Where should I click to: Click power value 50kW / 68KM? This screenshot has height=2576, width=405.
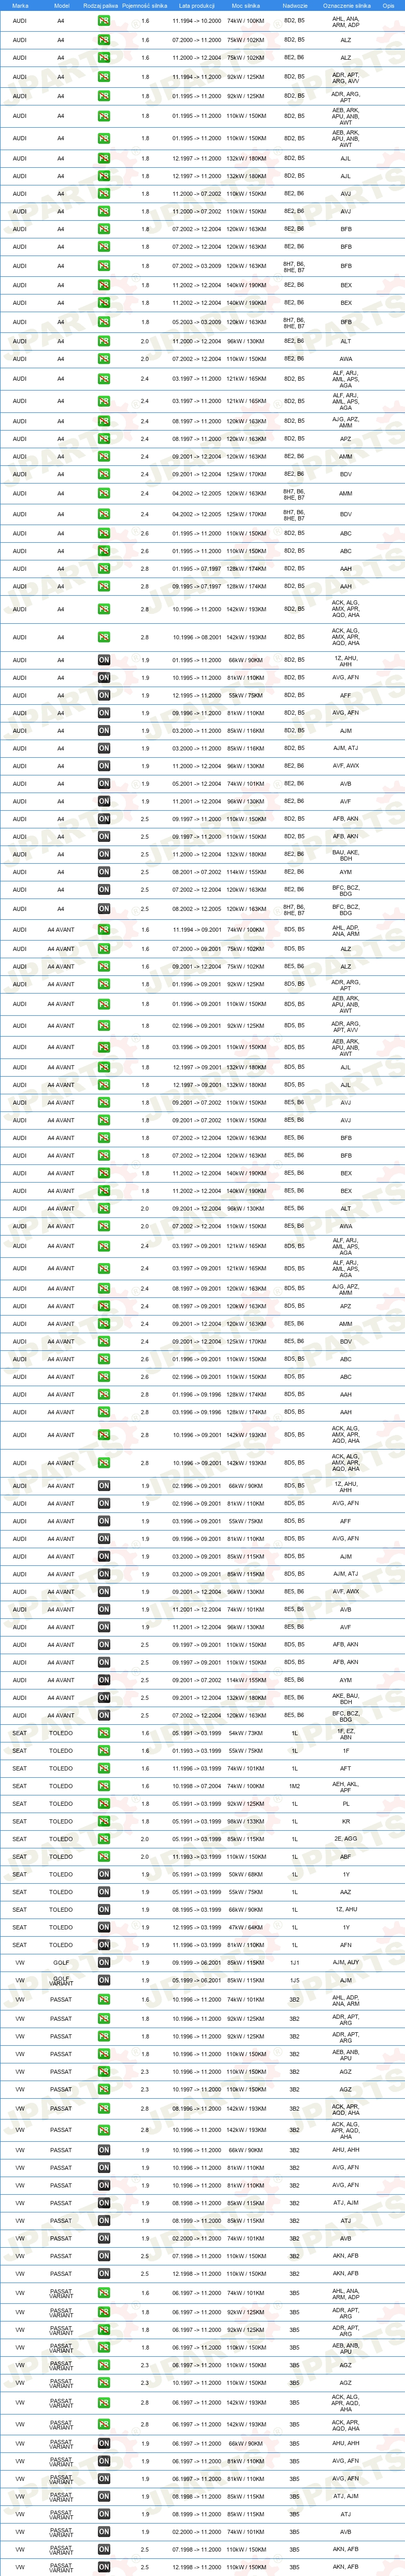click(x=245, y=1875)
